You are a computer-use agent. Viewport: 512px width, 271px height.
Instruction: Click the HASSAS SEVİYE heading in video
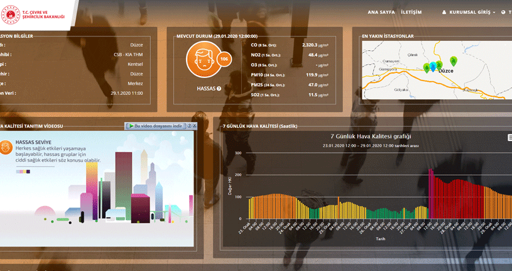[x=33, y=143]
